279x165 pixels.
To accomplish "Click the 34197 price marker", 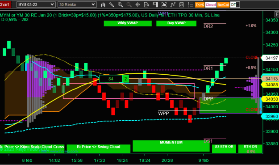I will pos(270,58).
